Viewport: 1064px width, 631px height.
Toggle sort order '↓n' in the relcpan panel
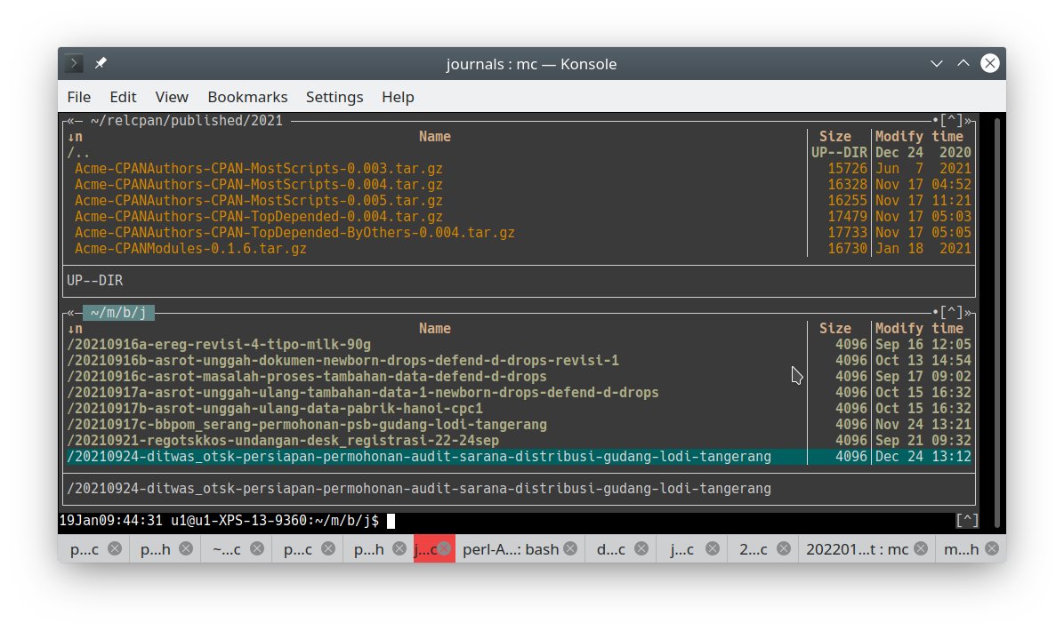(x=75, y=137)
